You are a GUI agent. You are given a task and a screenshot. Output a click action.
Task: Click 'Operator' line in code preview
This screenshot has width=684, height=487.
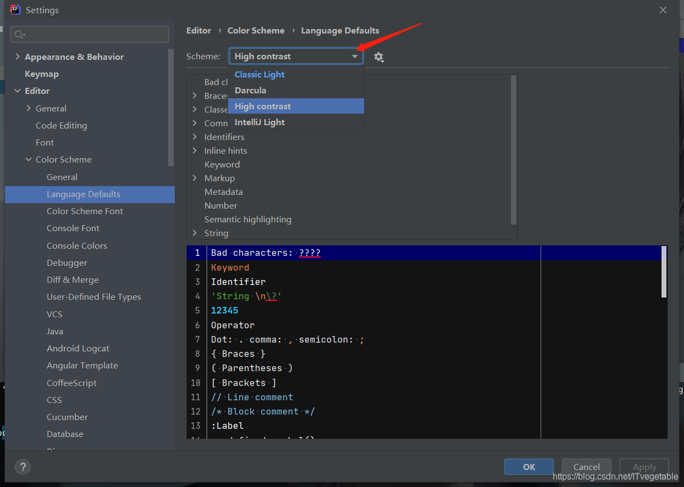(233, 325)
